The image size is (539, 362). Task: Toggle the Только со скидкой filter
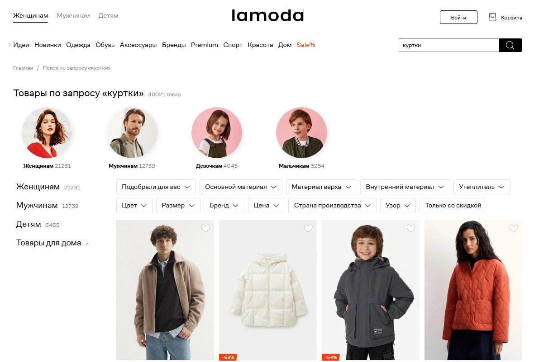453,206
